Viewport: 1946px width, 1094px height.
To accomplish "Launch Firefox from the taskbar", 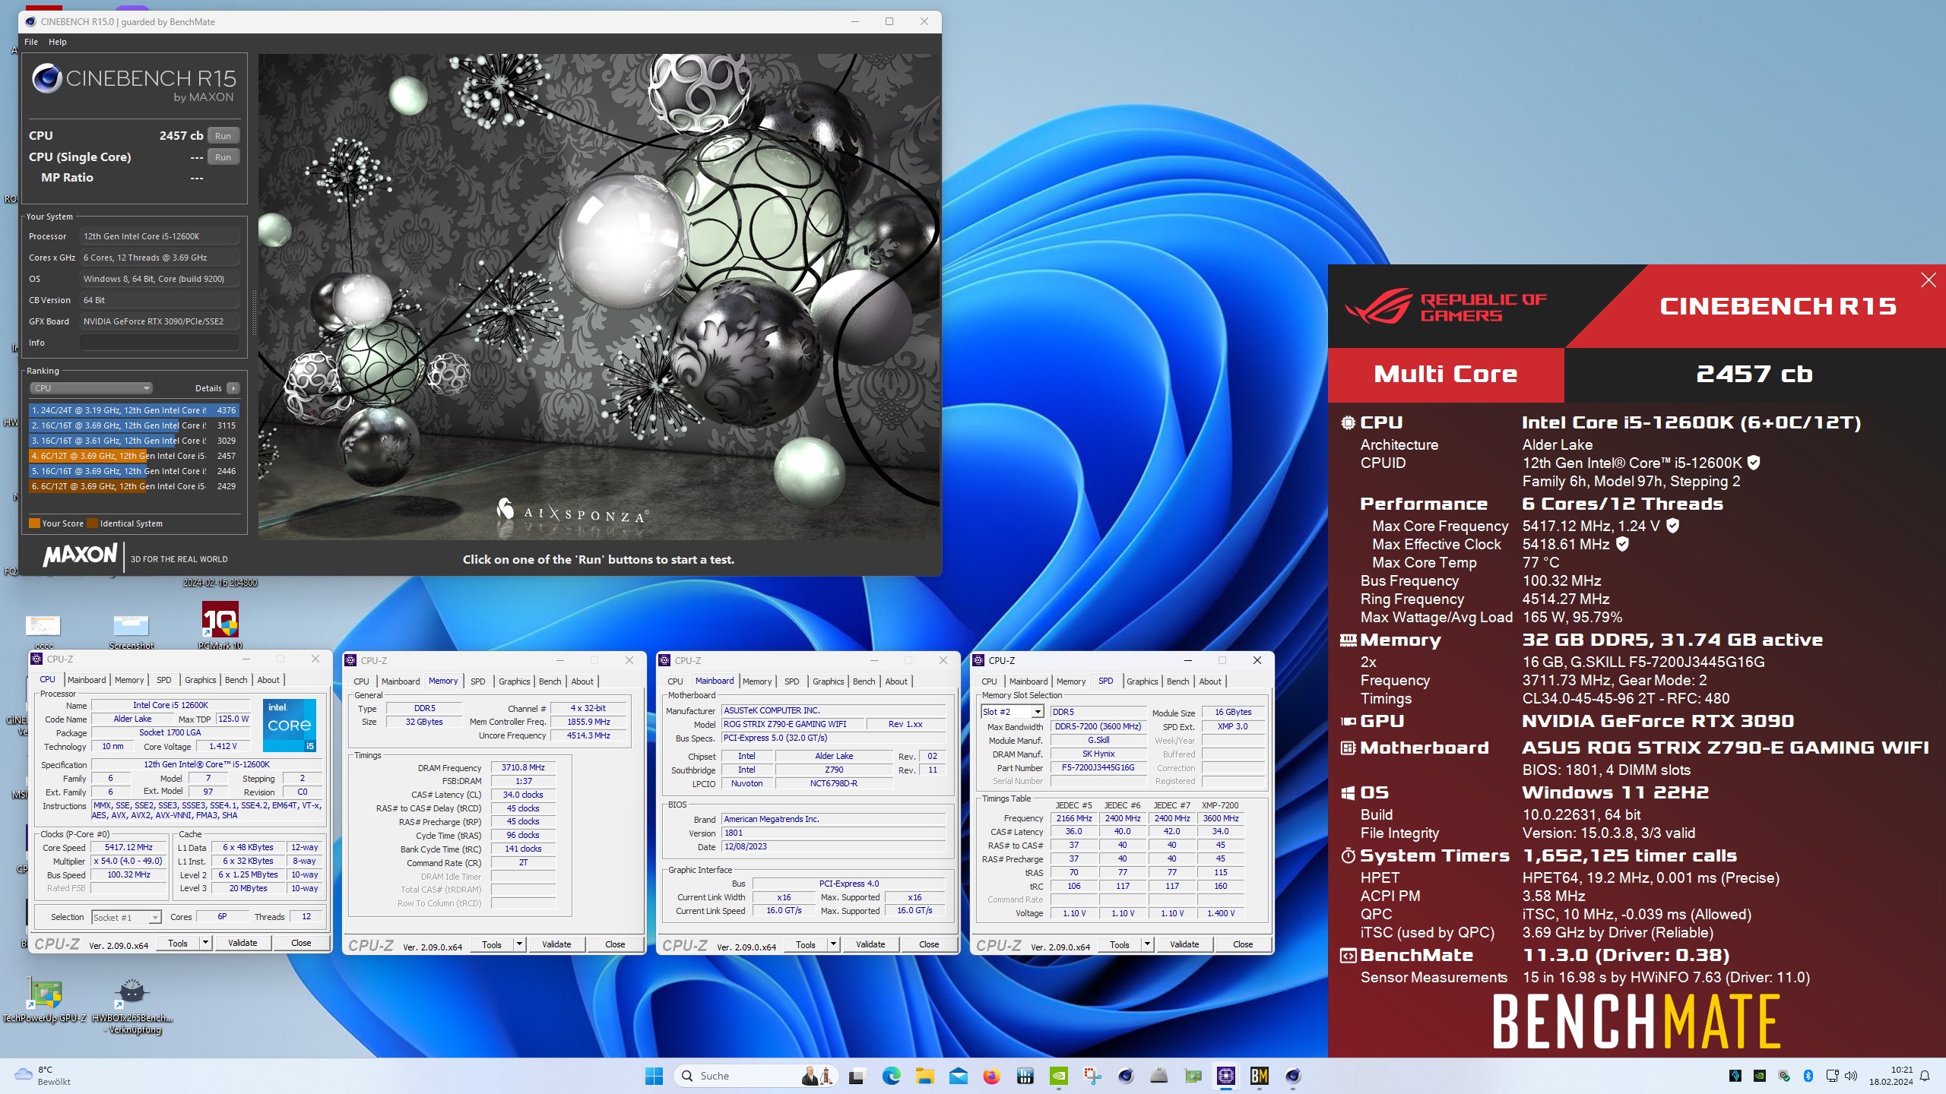I will click(x=991, y=1076).
